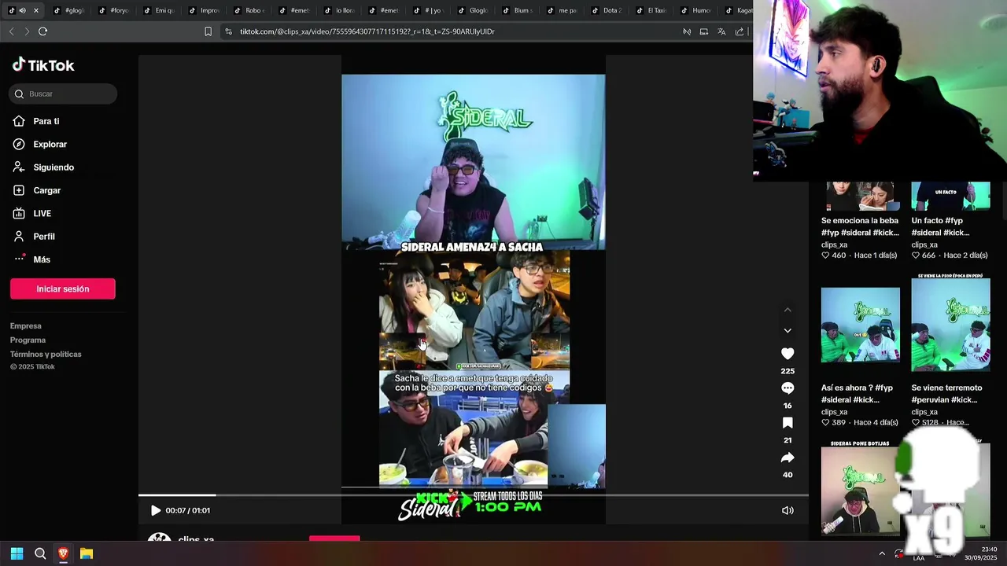
Task: Click the browser back arrow
Action: 11,31
